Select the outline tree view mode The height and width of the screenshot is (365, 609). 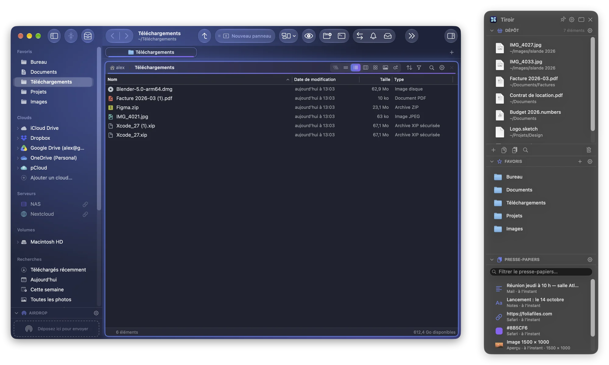pyautogui.click(x=336, y=68)
